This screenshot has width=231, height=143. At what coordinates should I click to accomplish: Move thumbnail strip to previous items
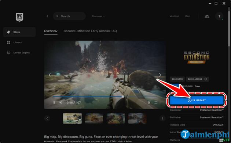[47, 118]
